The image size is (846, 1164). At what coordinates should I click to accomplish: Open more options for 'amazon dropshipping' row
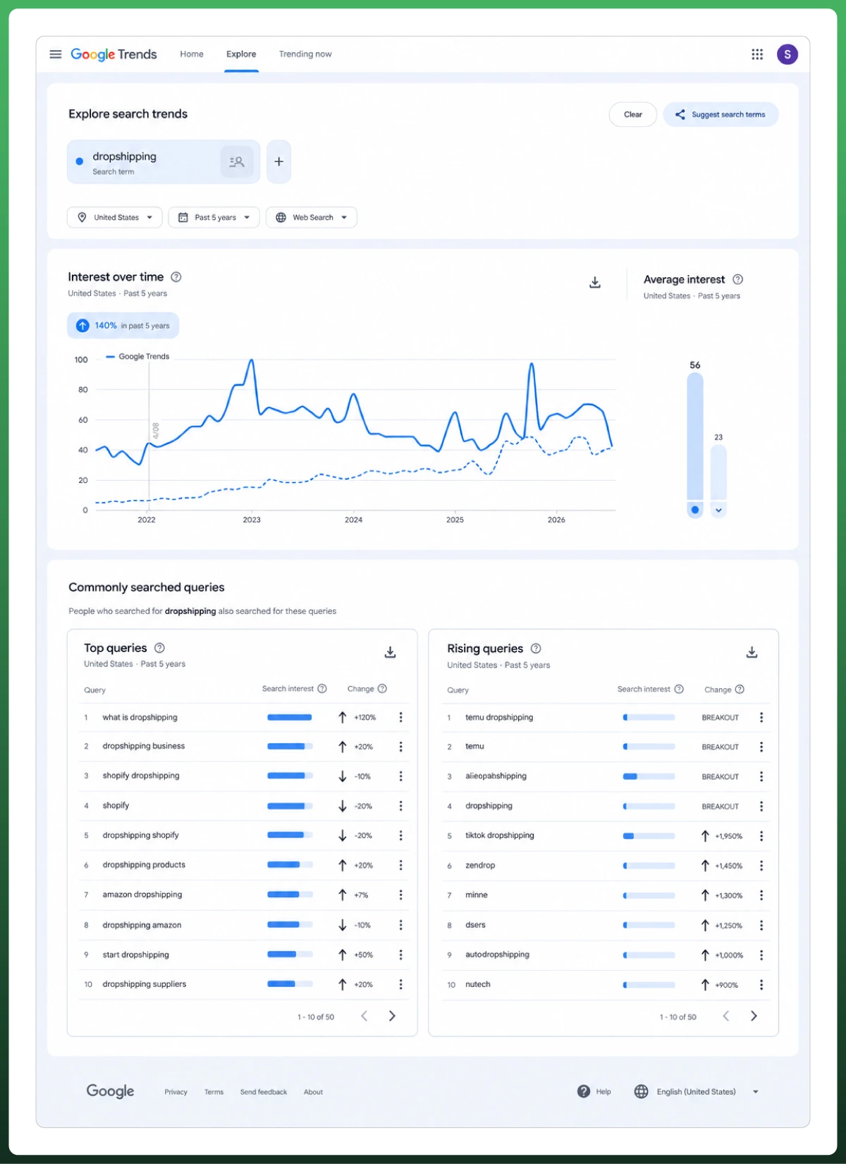[400, 895]
